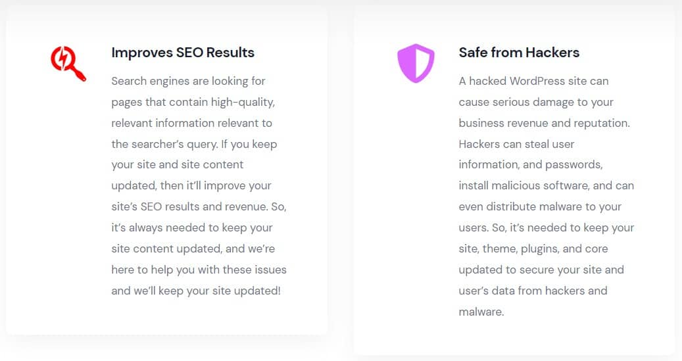Click the line "Hackers can steal user"
The image size is (682, 361).
(516, 144)
